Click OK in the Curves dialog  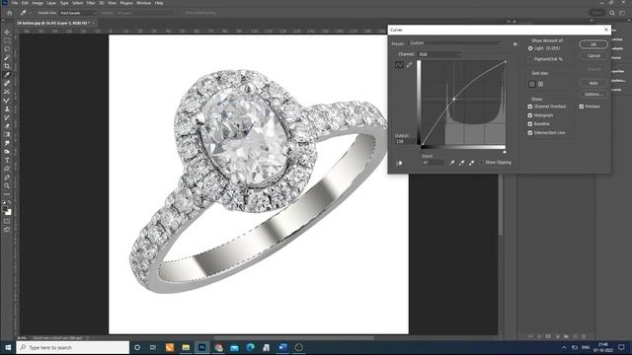593,44
